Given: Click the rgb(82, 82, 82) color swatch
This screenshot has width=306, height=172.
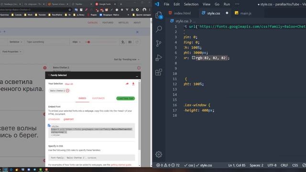Looking at the screenshot, I should pyautogui.click(x=193, y=58).
